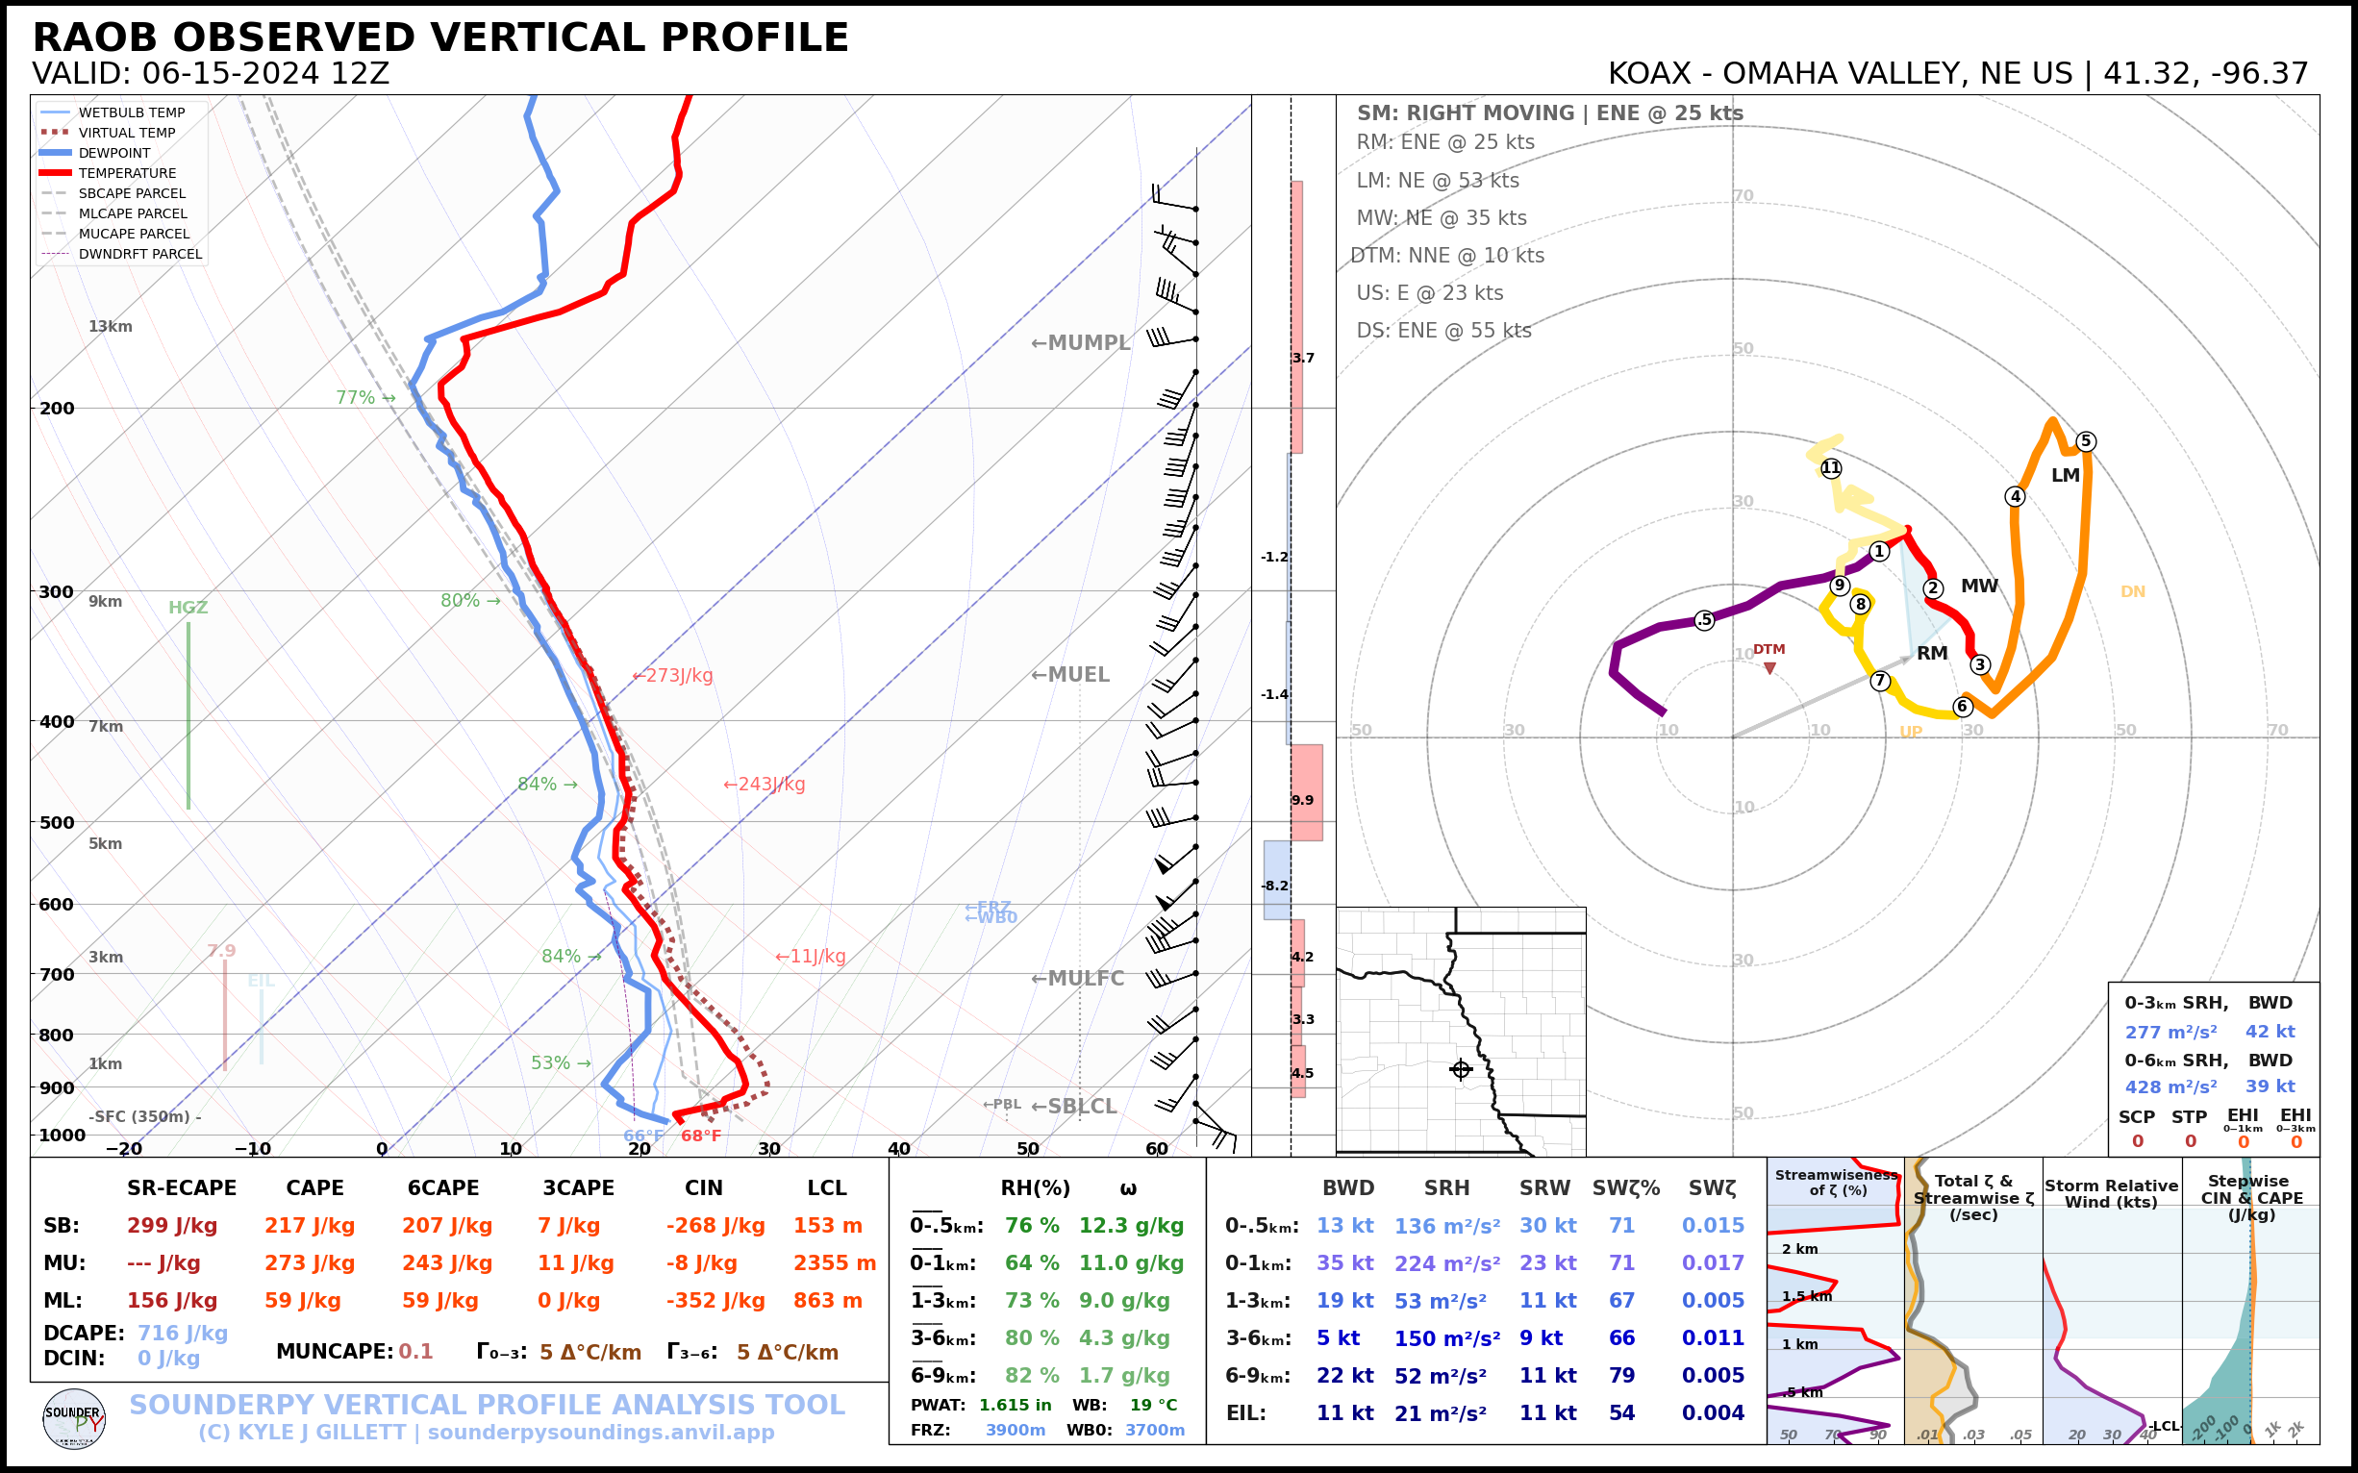Click the -8.2 blue bar segment

point(1276,881)
